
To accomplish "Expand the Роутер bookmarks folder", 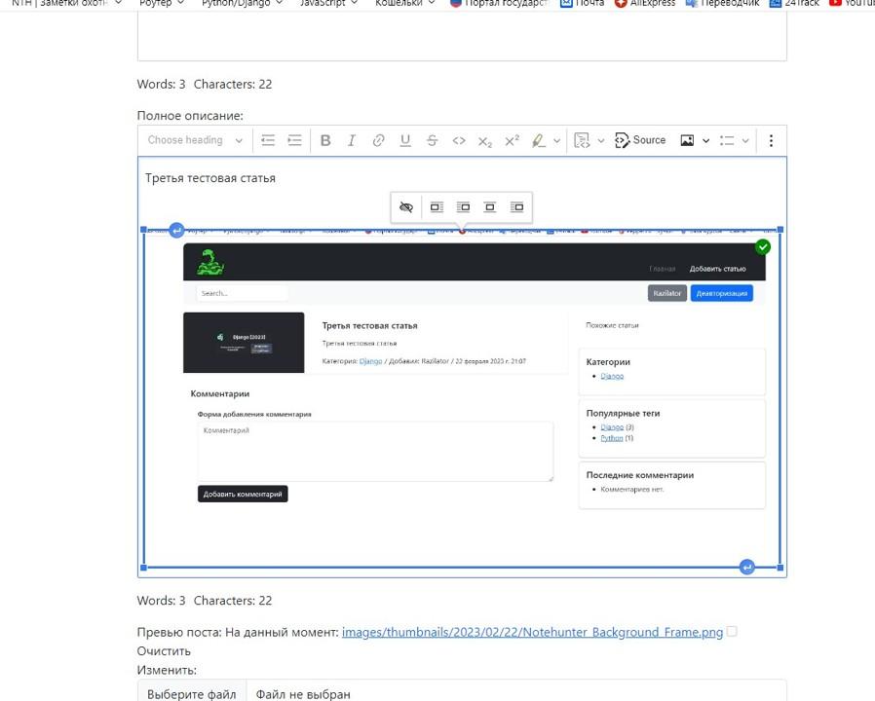I will pos(162,3).
